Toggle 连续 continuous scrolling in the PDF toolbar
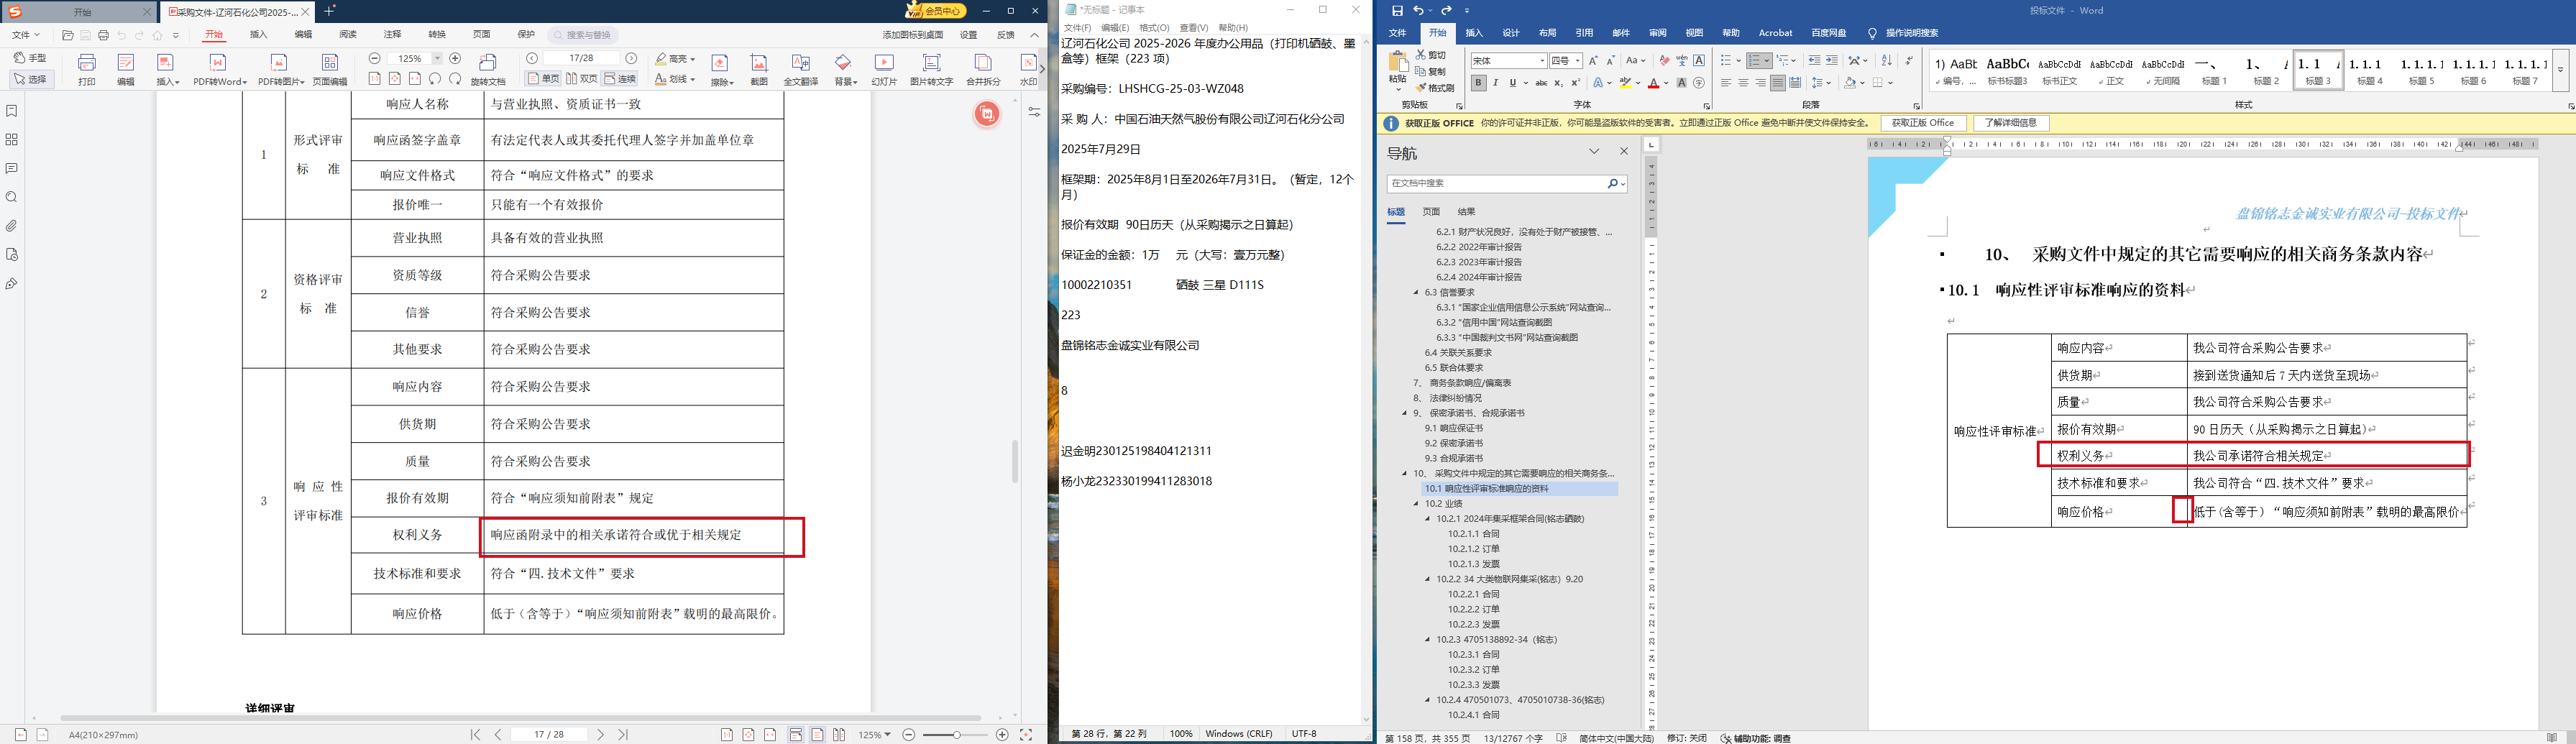Image resolution: width=2576 pixels, height=744 pixels. coord(620,79)
